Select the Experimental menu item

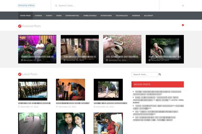click(x=72, y=16)
